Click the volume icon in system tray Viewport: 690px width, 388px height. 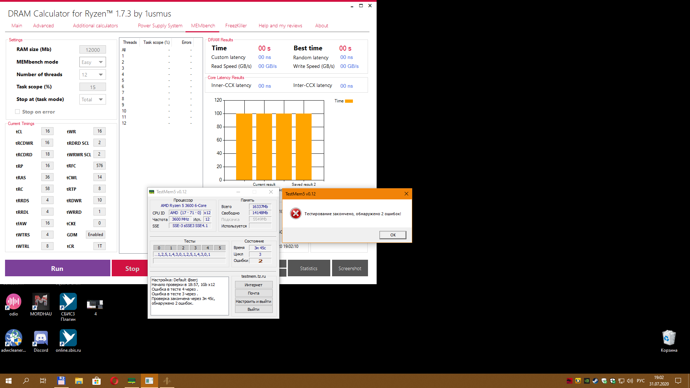[x=630, y=381]
